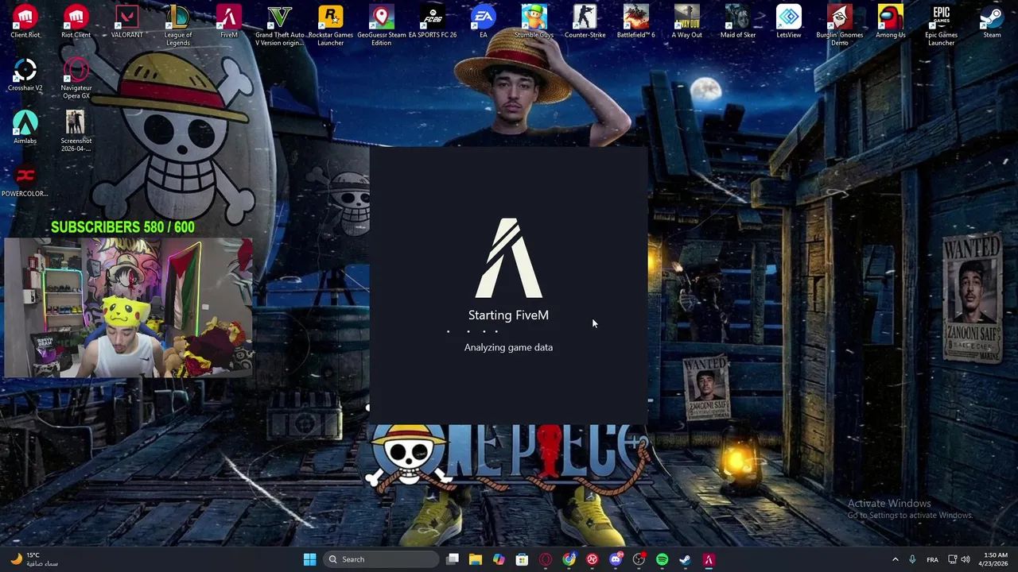
Task: Select the Burglin' Gnomes Demo icon
Action: point(840,25)
